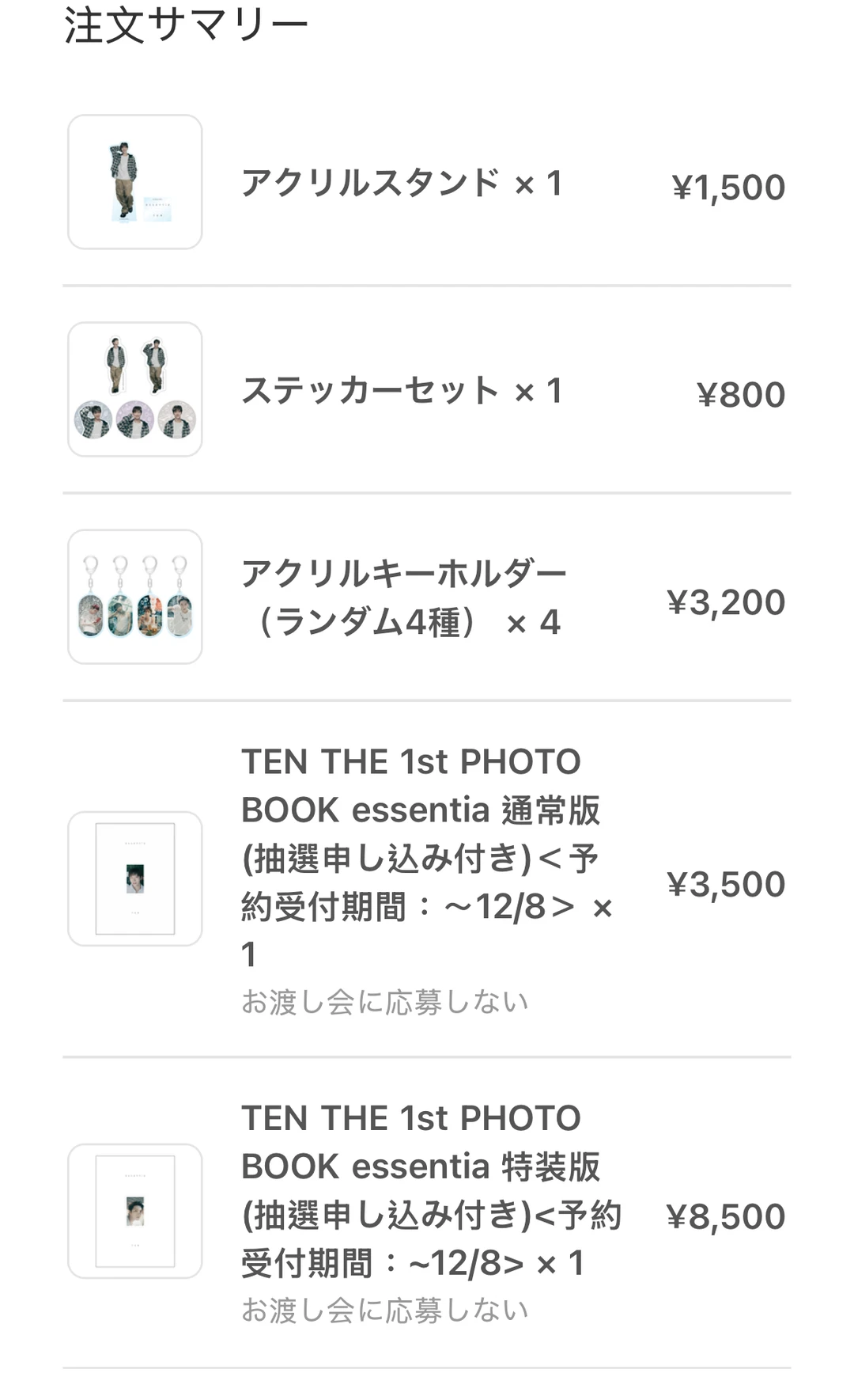854x1377 pixels.
Task: Click お渡し会に応募しない under 特装版
Action: click(385, 1311)
